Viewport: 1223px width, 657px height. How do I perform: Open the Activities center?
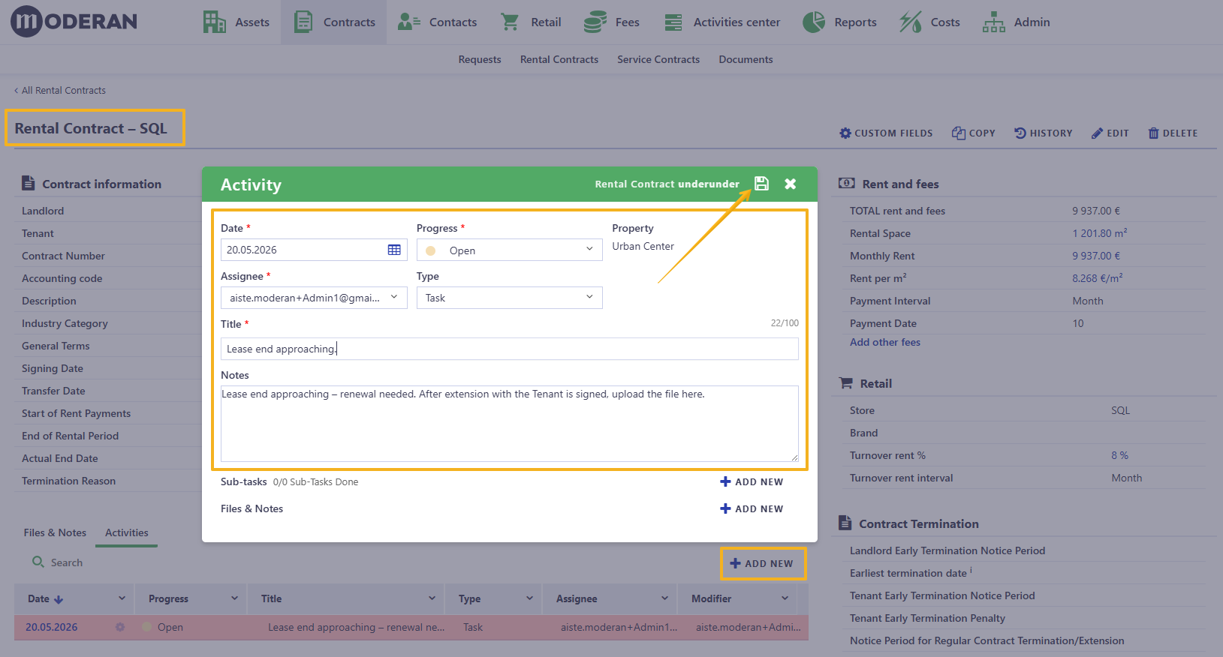pos(722,22)
